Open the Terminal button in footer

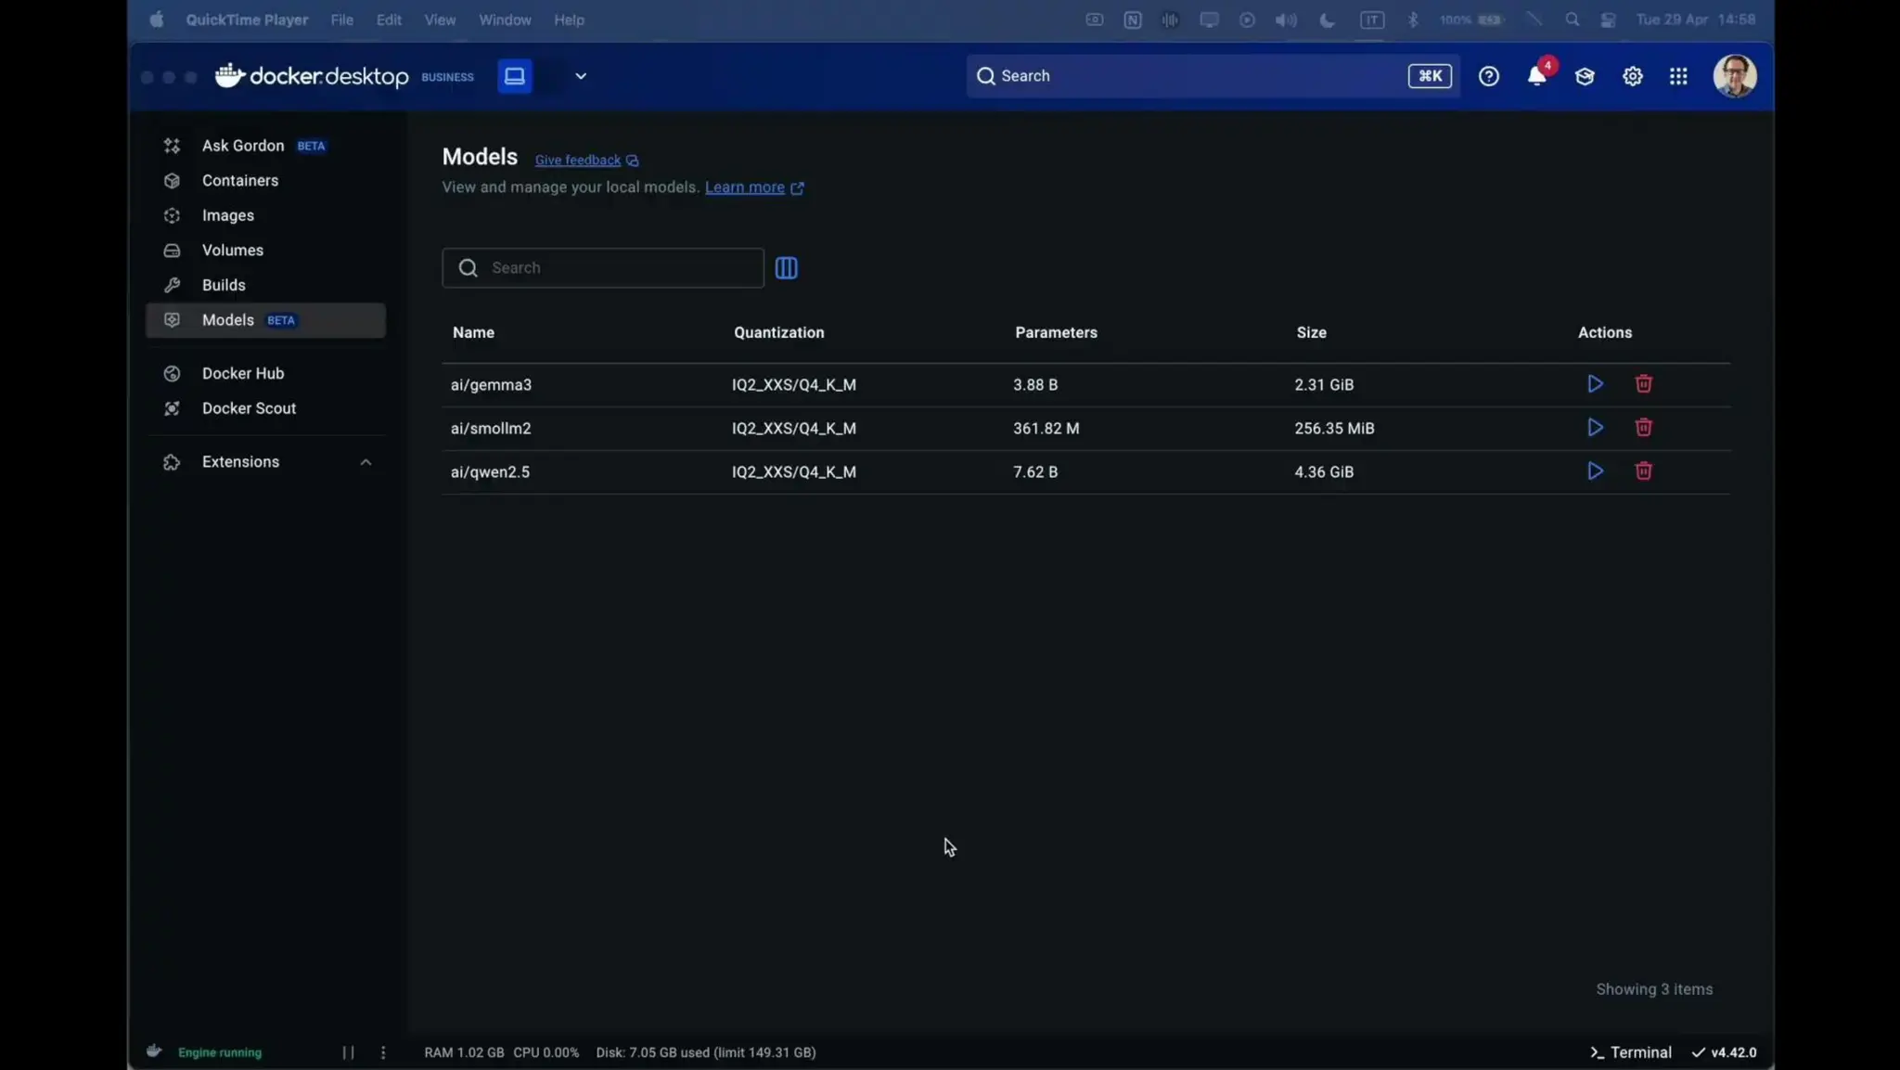pos(1630,1052)
